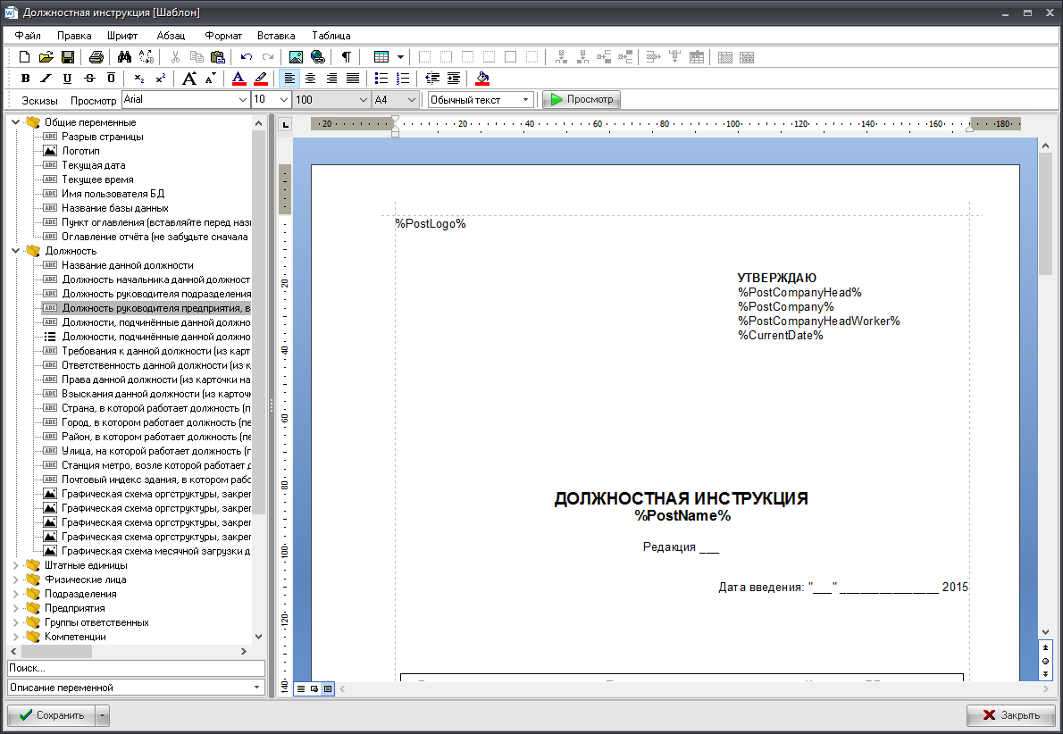Click the Поиск search input field

(136, 668)
